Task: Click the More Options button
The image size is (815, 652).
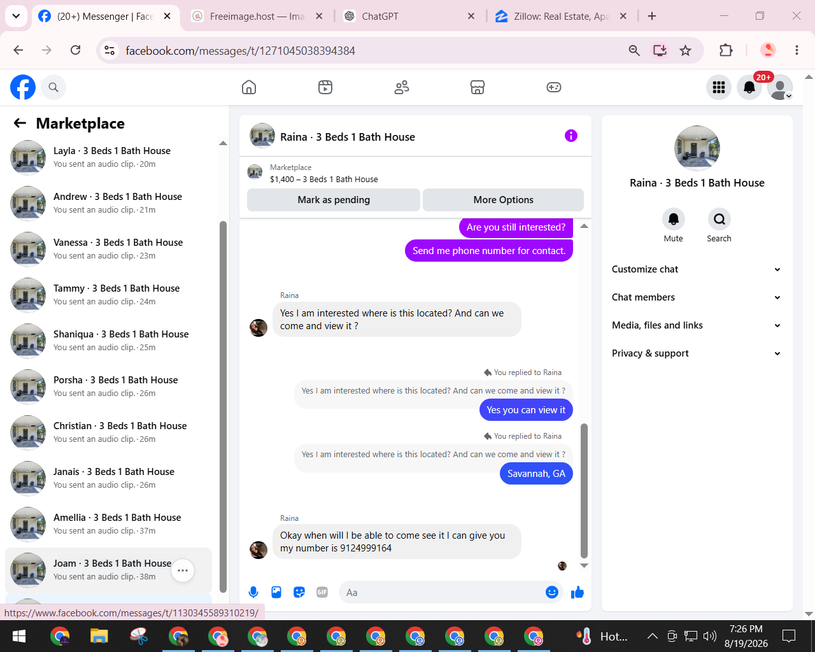Action: 503,200
